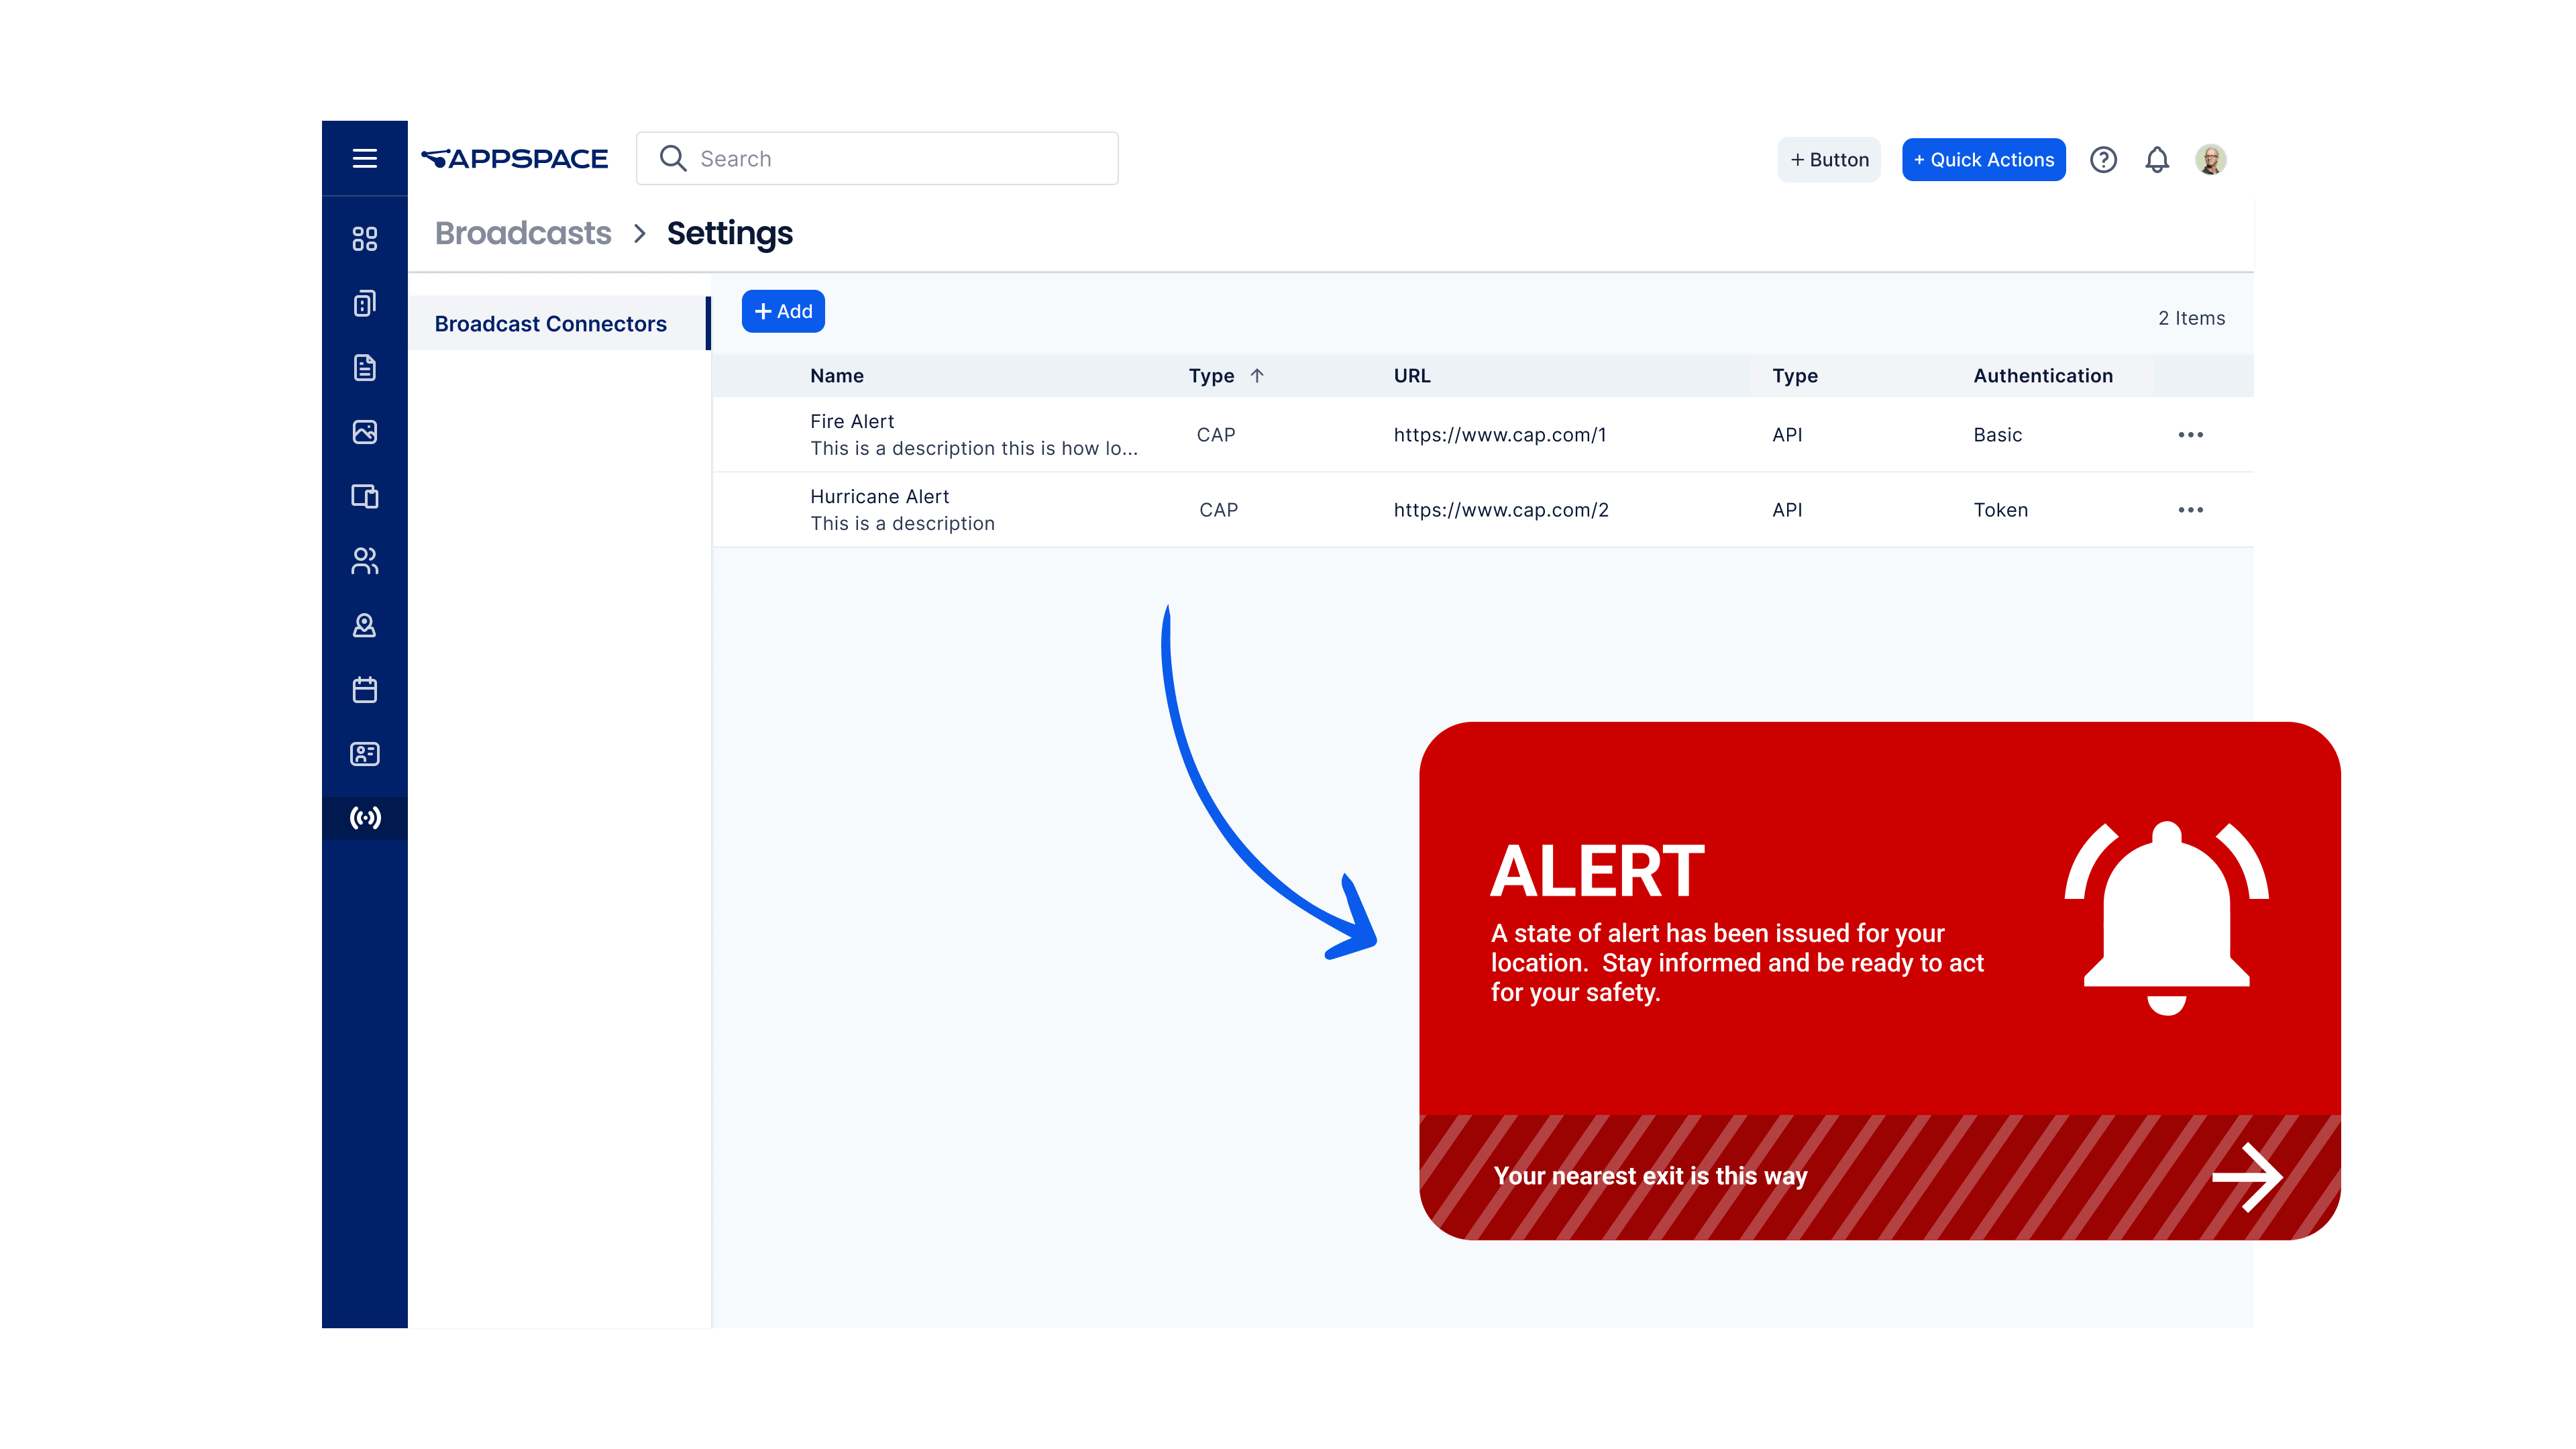Viewport: 2576px width, 1449px height.
Task: Click the Fire Alert truncated description text
Action: point(974,448)
